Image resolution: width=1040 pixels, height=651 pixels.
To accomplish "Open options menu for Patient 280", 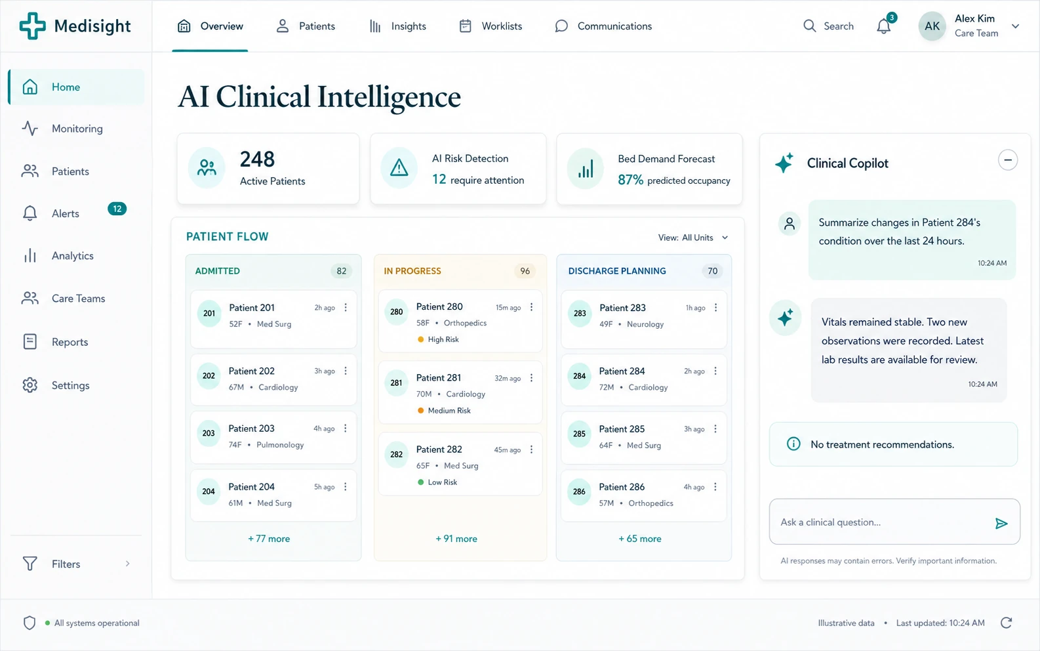I will pyautogui.click(x=531, y=307).
